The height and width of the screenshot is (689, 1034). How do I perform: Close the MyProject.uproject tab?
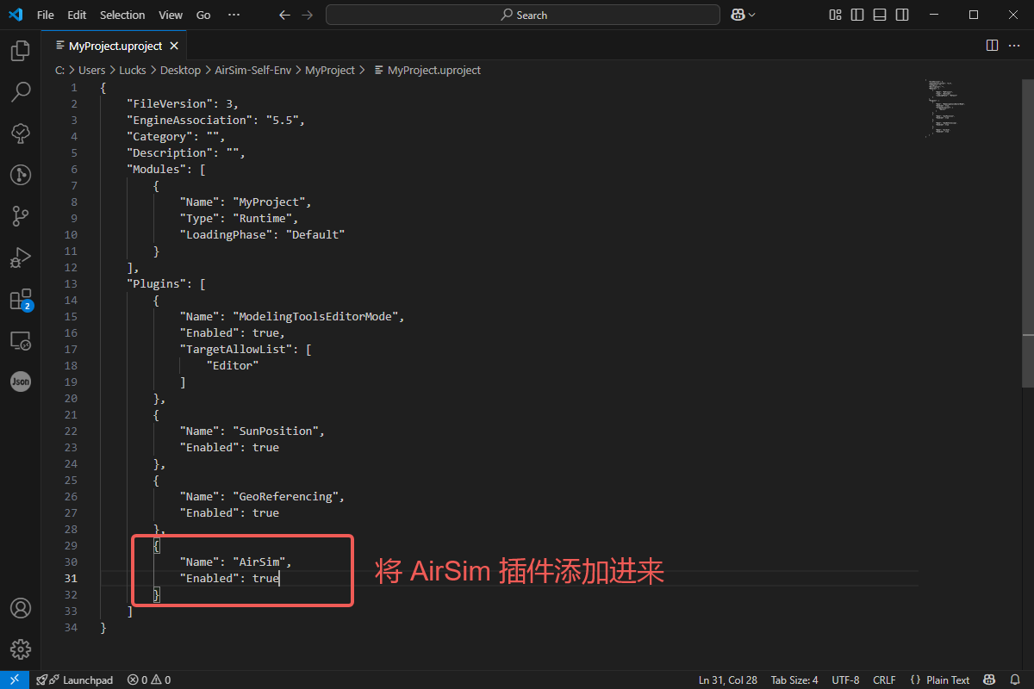click(x=174, y=46)
